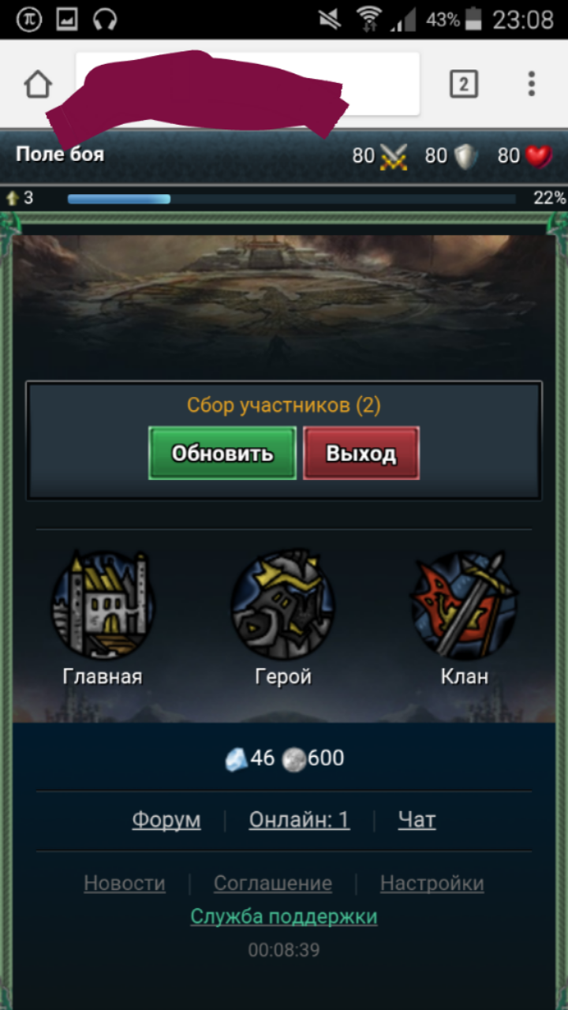
Task: Open the browser three-dot overflow menu
Action: point(532,84)
